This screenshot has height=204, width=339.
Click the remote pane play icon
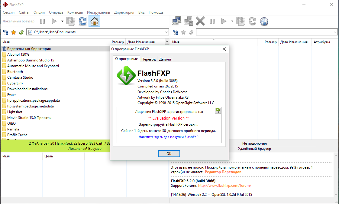[x=224, y=21]
